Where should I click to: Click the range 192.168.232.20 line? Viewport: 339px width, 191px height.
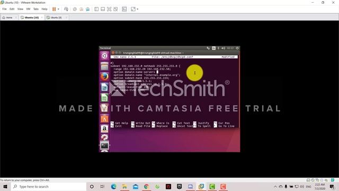point(142,69)
